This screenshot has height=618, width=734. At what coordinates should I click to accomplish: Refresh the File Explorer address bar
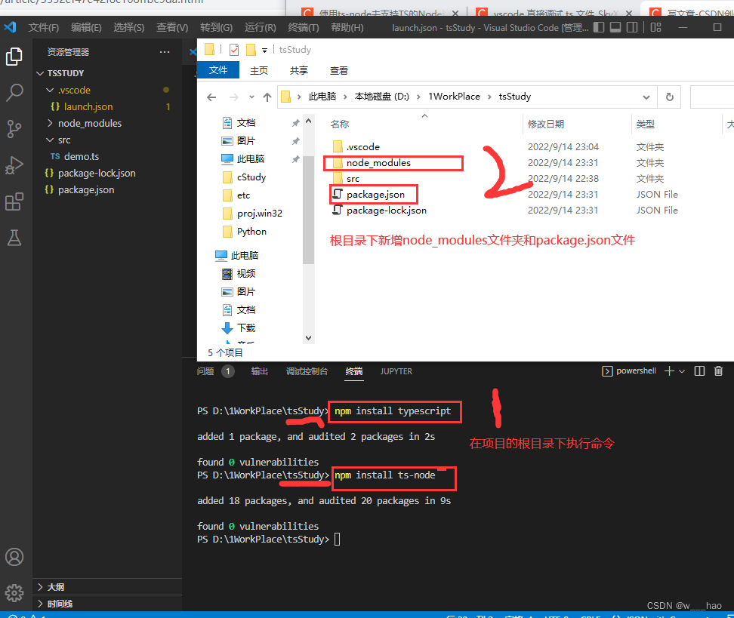click(669, 97)
